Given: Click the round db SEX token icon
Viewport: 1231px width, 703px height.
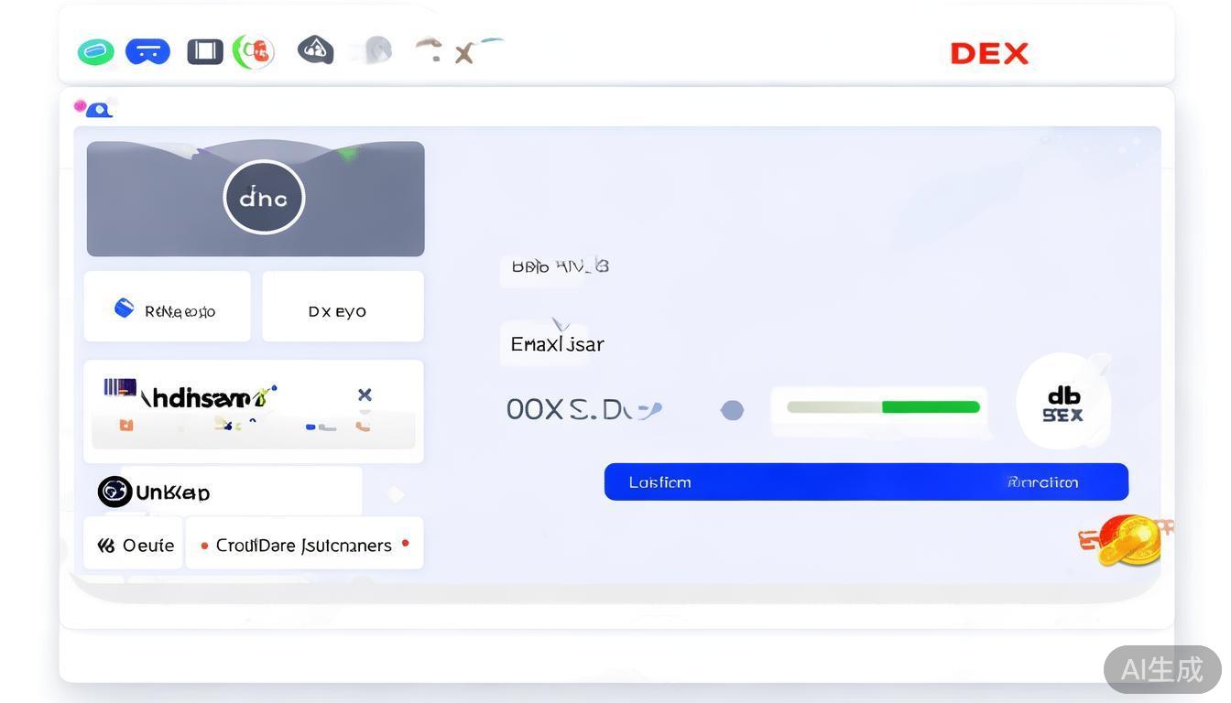Looking at the screenshot, I should (1062, 403).
